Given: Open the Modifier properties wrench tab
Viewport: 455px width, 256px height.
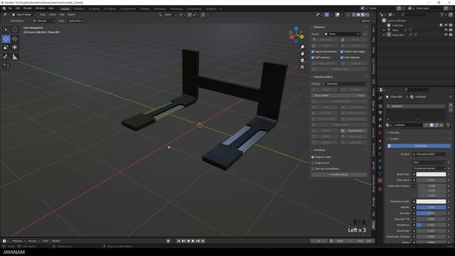Looking at the screenshot, I should [x=380, y=148].
